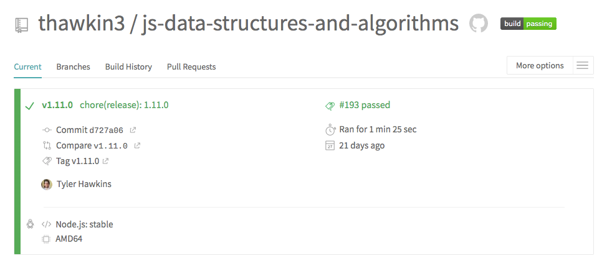Screen dimensions: 607x266
Task: Open the Build History tab
Action: [128, 66]
